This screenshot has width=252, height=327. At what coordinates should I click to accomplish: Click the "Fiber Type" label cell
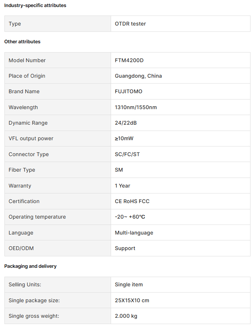pos(22,170)
